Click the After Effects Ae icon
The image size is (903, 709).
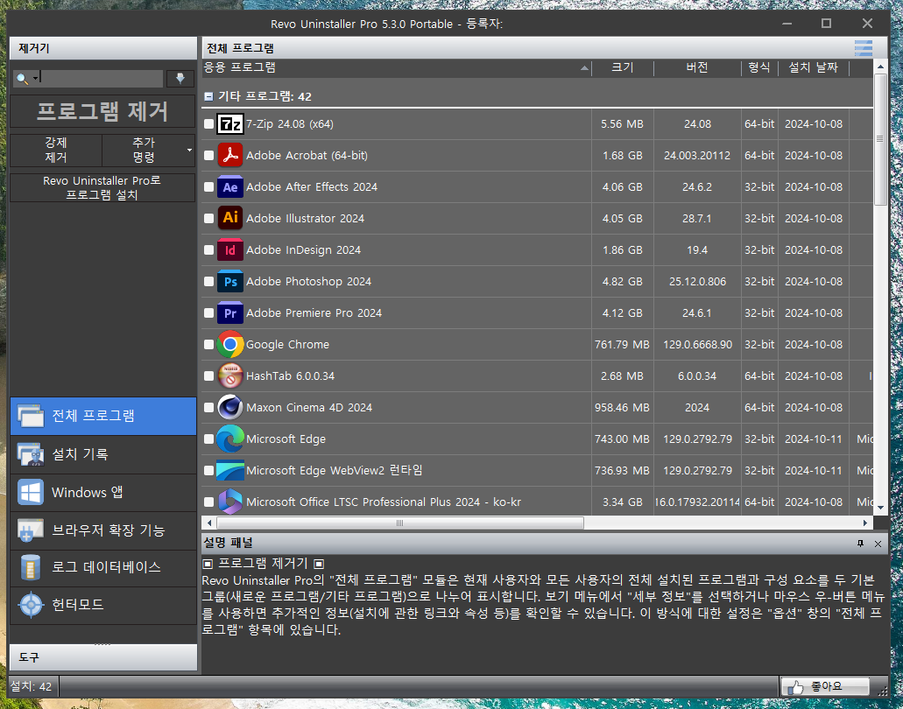click(229, 187)
